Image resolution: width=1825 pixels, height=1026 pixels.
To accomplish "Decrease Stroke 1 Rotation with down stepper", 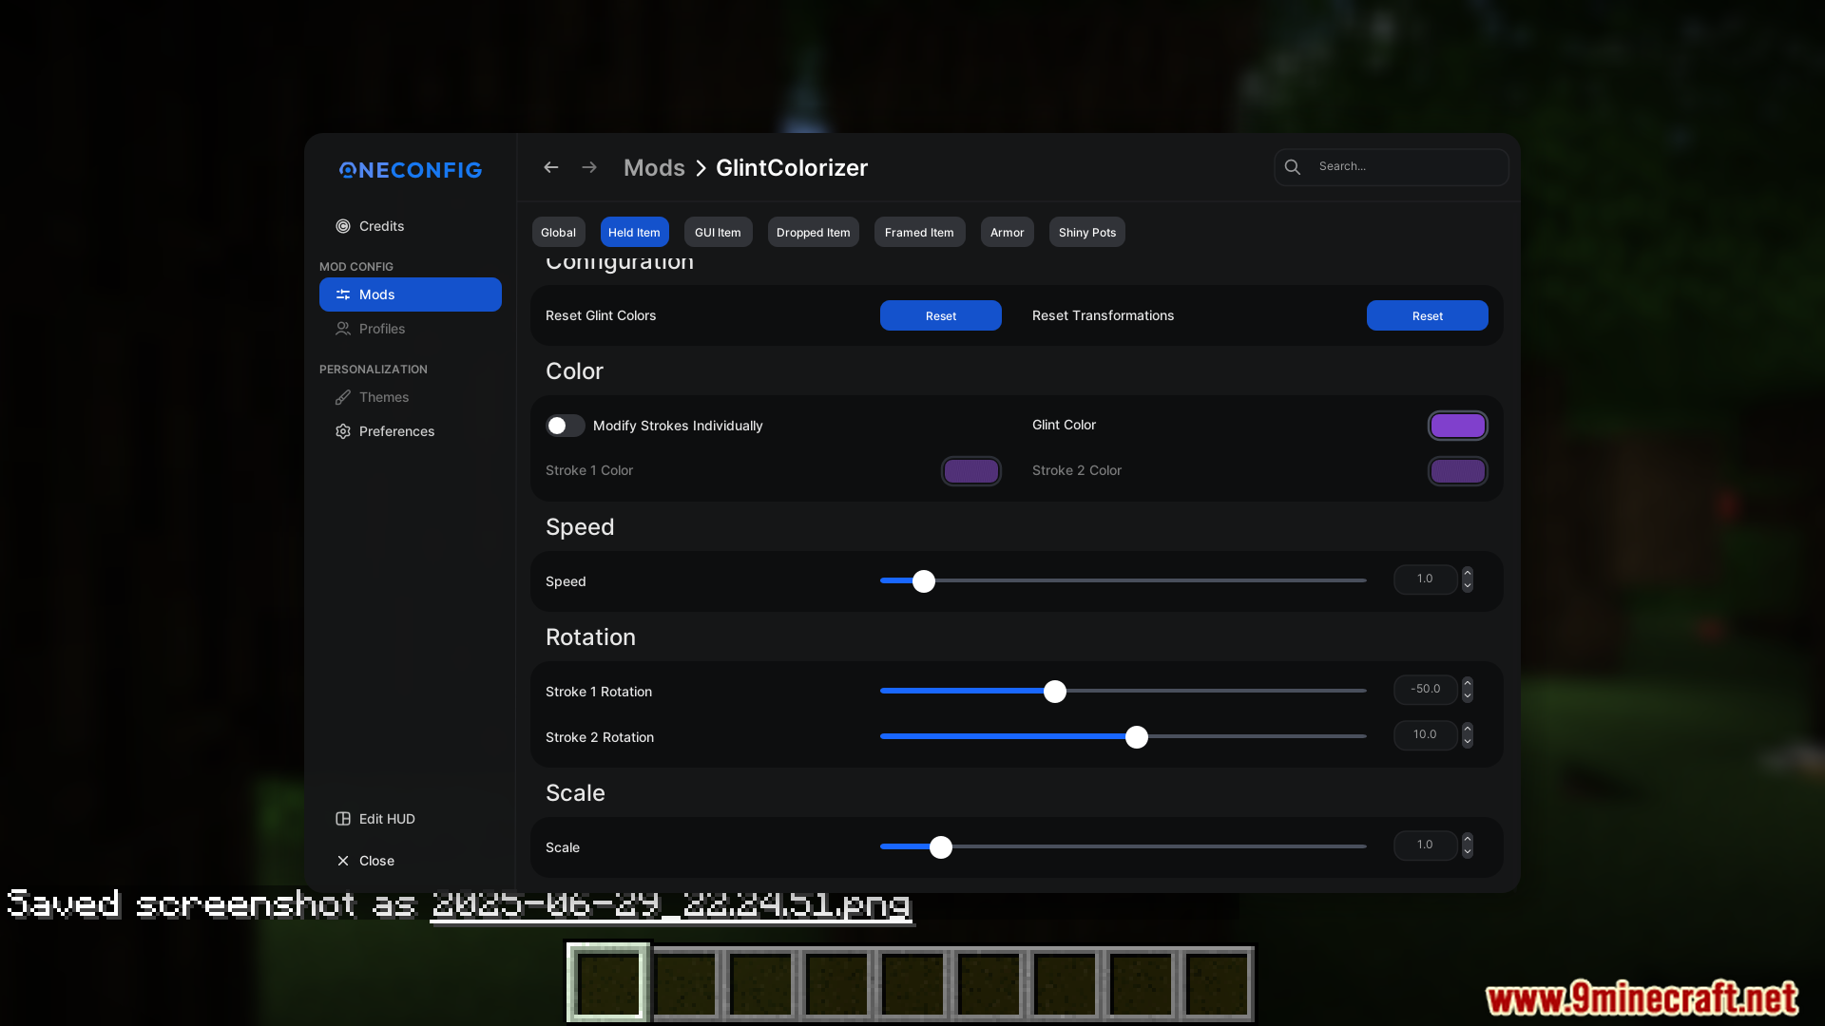I will point(1468,696).
